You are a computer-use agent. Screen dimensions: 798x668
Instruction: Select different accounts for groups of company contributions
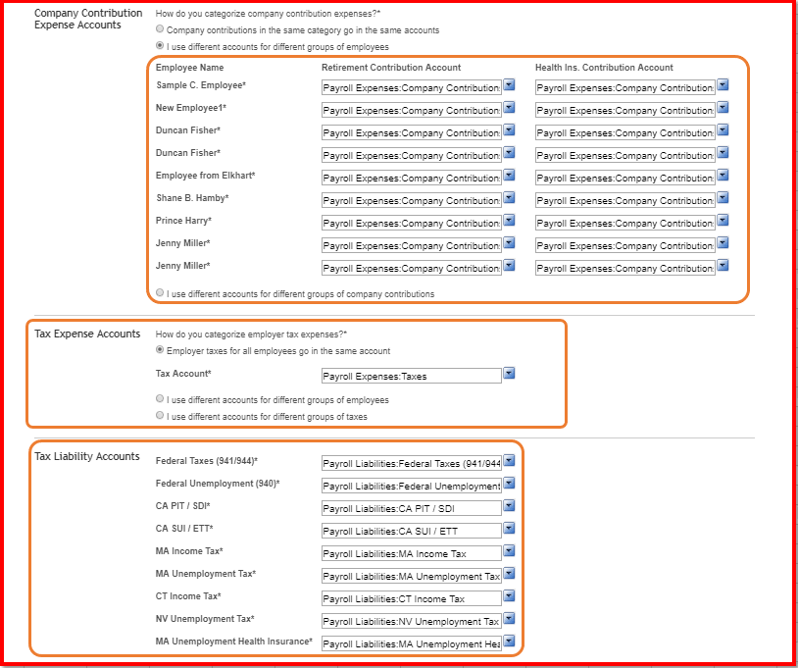pyautogui.click(x=158, y=291)
